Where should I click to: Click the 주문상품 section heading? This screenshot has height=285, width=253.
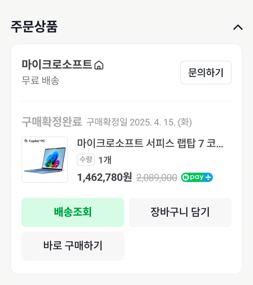click(33, 27)
